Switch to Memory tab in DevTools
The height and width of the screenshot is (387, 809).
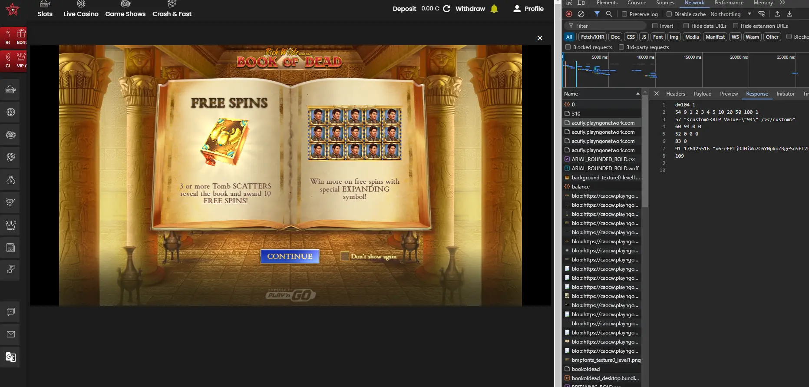click(763, 3)
